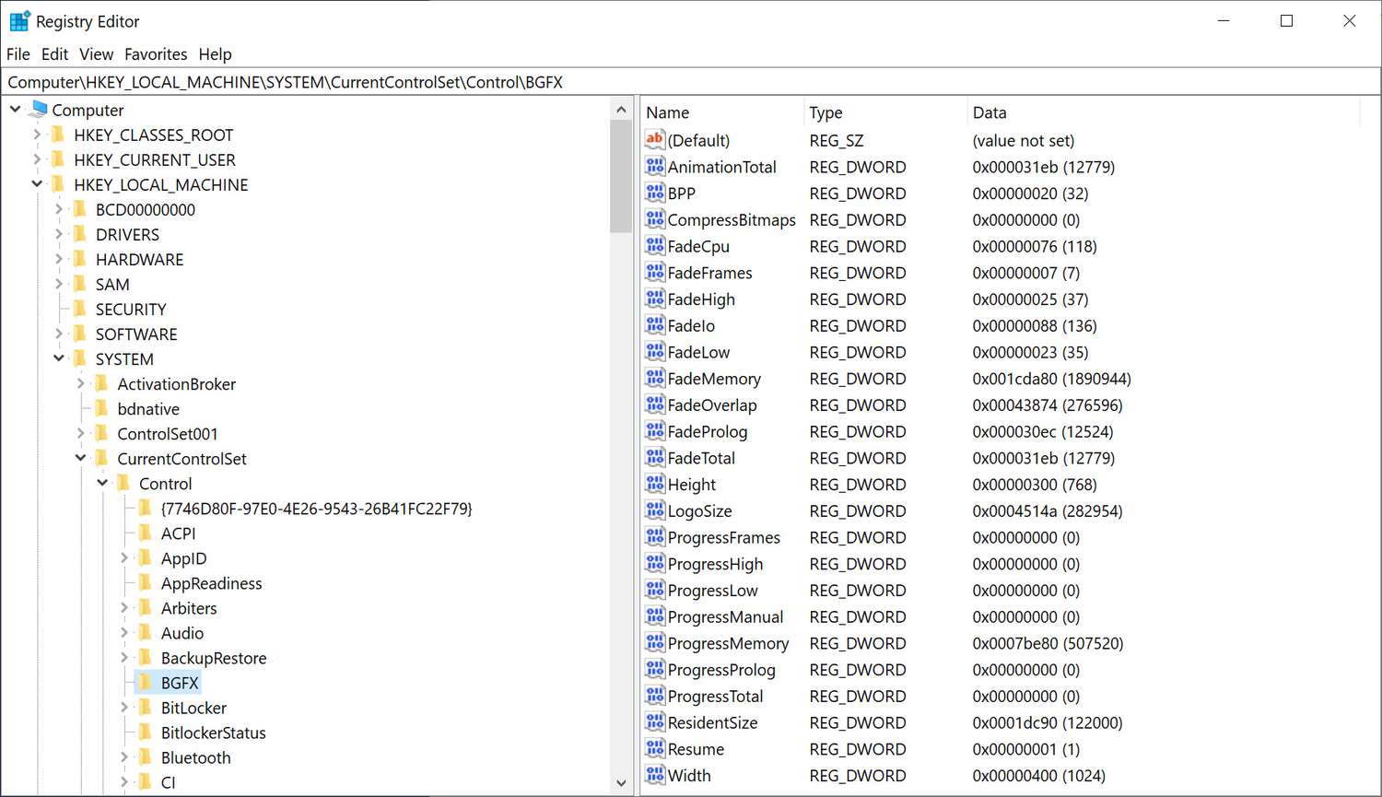Click the DWORD icon beside LogoSize
This screenshot has width=1382, height=797.
tap(654, 511)
